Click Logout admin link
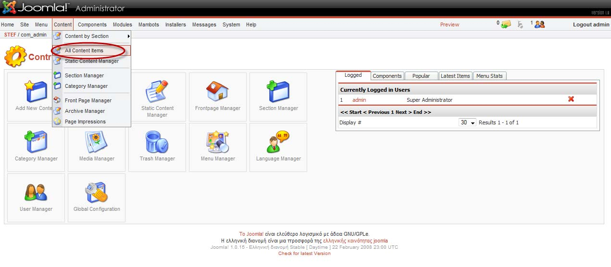 coord(591,24)
